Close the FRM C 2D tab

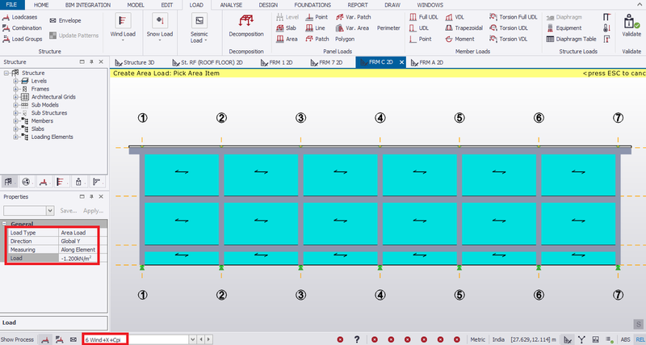coord(401,63)
